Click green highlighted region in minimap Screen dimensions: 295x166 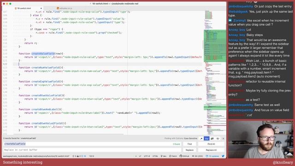coord(215,46)
